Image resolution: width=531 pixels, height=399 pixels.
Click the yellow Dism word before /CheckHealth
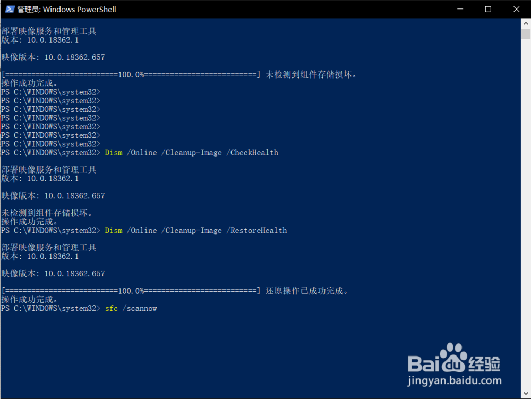tap(114, 153)
